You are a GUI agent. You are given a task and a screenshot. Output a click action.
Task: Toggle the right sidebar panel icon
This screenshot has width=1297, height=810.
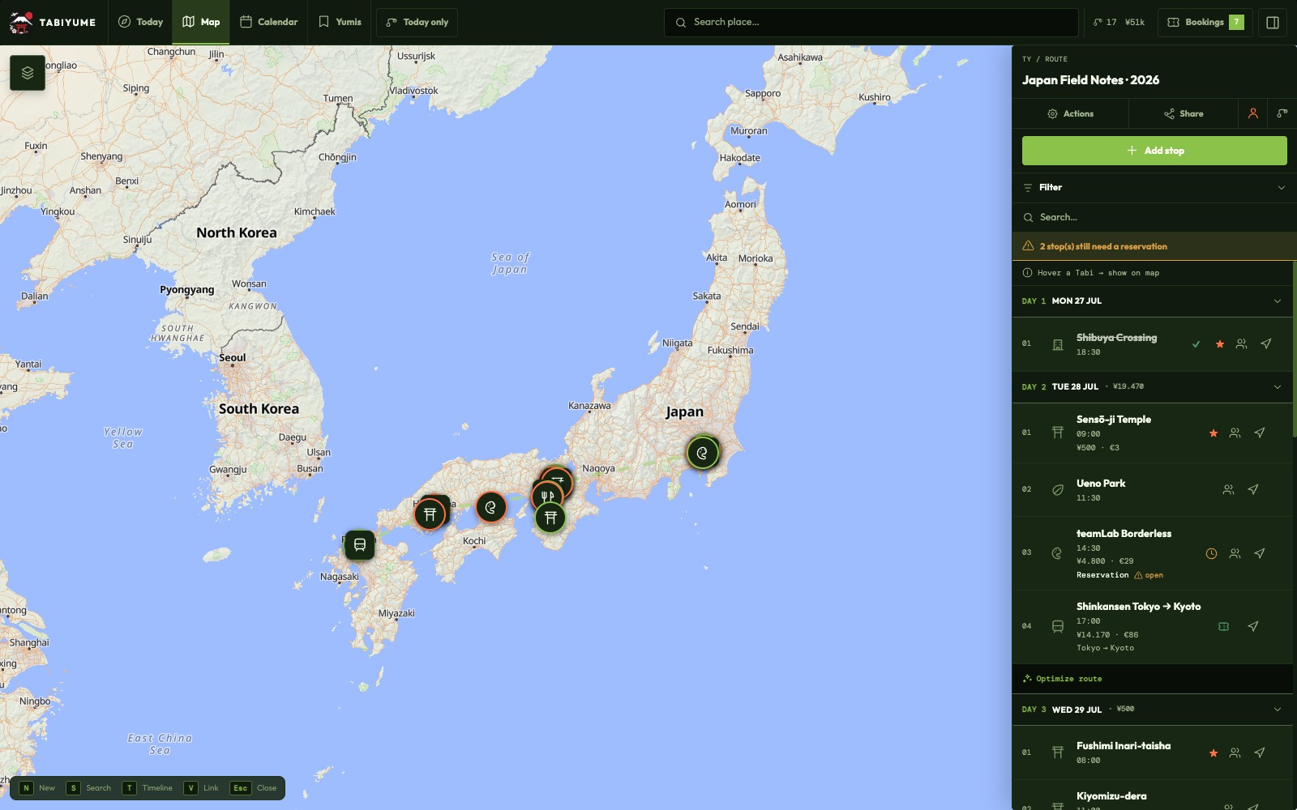[1273, 23]
